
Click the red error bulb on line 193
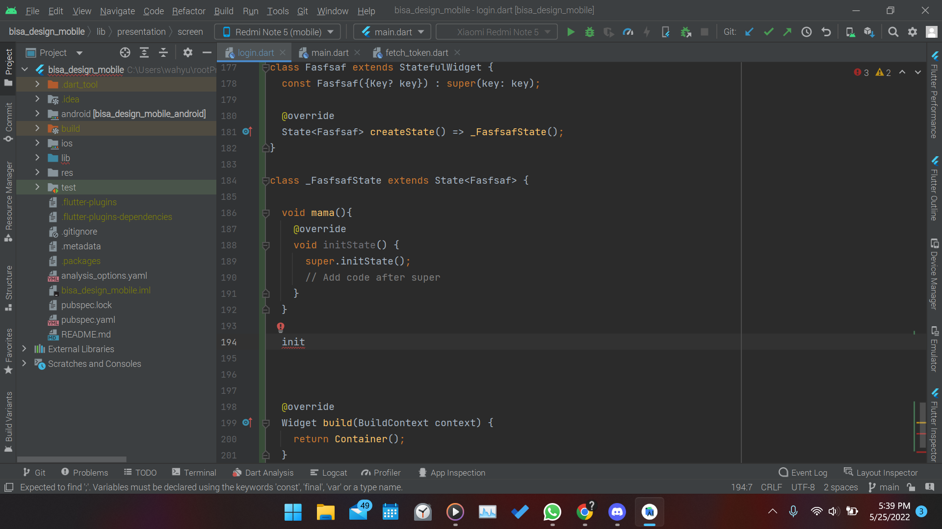(x=281, y=327)
